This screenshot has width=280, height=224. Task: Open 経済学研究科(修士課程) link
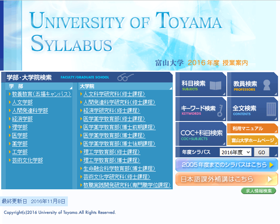(112, 110)
